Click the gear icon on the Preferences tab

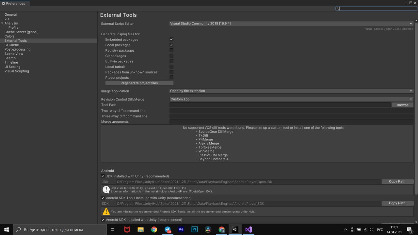tap(3, 3)
